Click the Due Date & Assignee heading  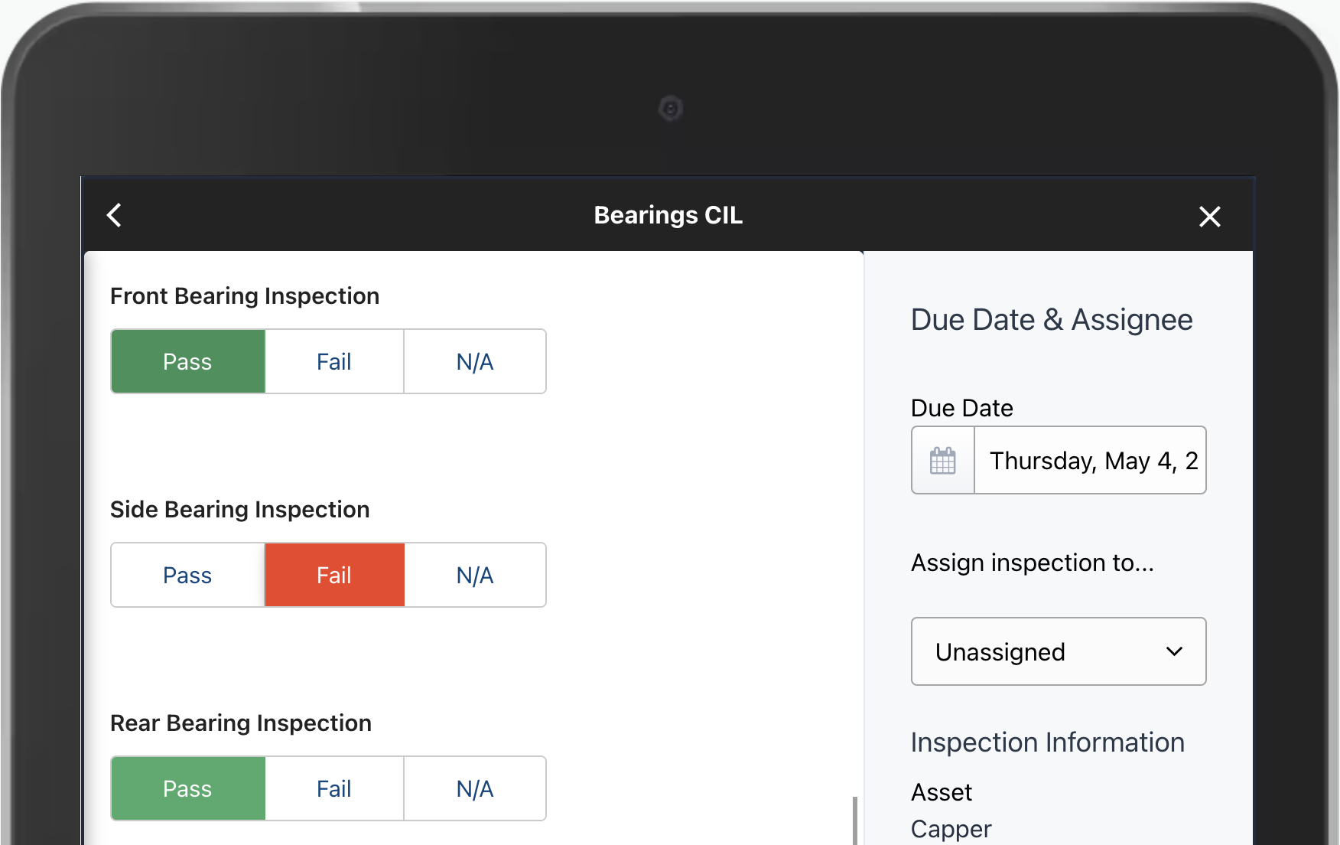tap(1051, 320)
